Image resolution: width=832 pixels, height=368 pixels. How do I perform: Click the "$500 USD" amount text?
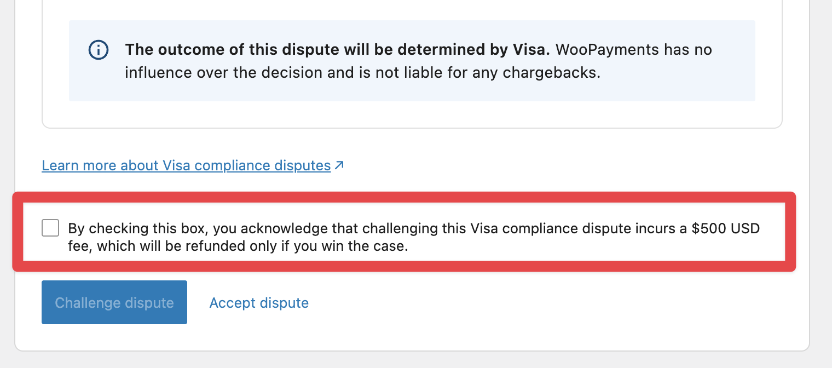726,228
